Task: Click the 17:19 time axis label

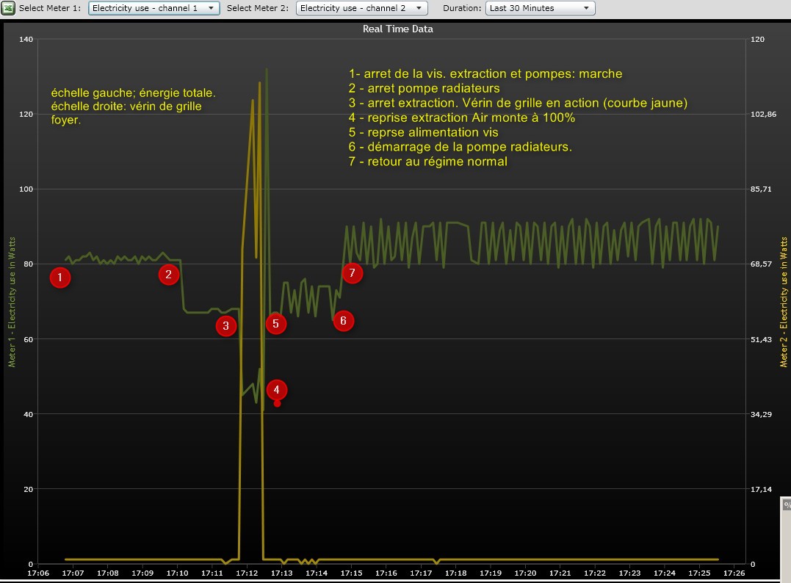Action: coord(491,573)
